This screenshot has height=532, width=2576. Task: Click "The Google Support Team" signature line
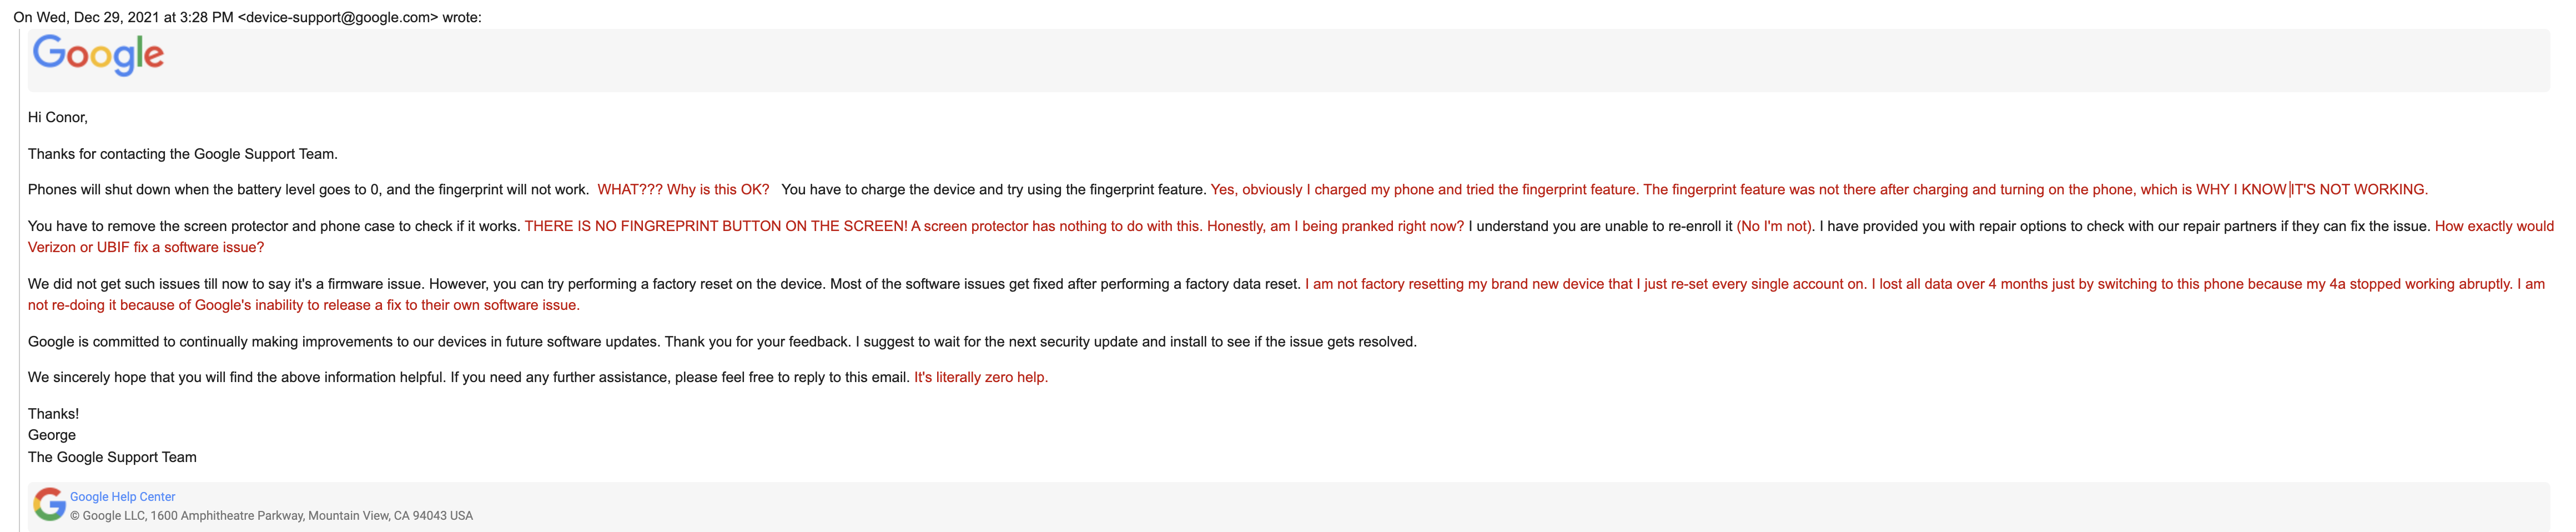[x=112, y=458]
